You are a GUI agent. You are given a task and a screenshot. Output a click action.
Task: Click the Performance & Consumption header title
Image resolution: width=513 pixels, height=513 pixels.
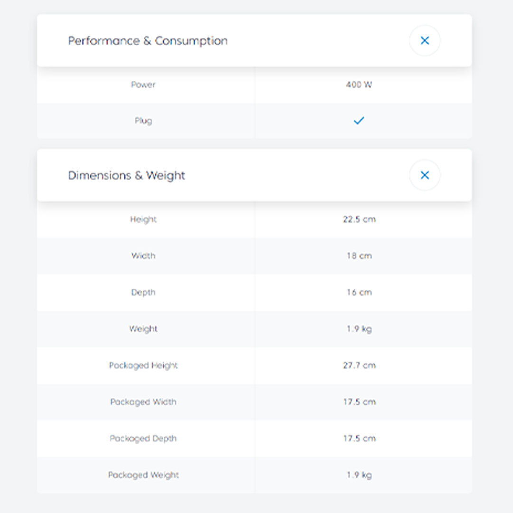(x=148, y=41)
